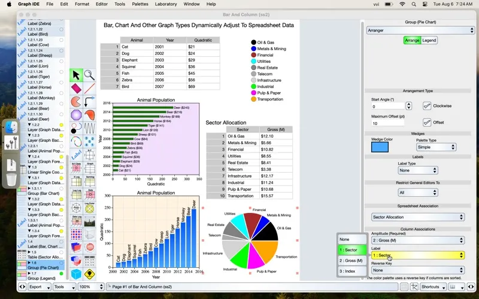Toggle the Clockwise checkbox
The height and width of the screenshot is (299, 479).
(427, 106)
